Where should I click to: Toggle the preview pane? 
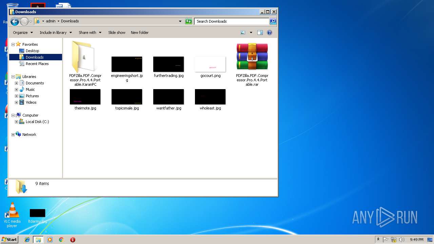[x=260, y=33]
